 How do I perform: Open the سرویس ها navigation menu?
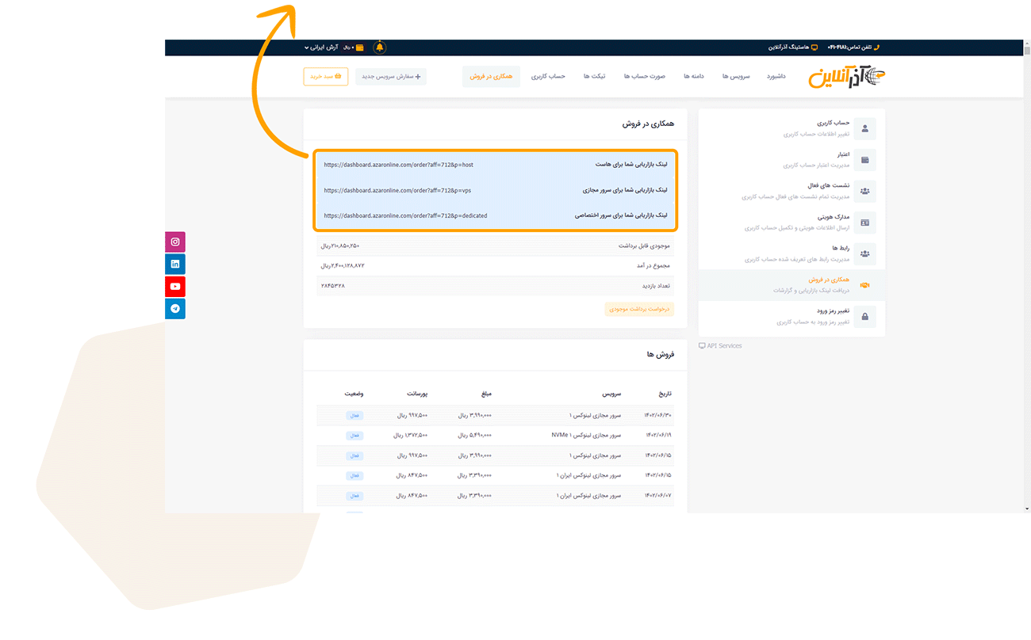(736, 77)
